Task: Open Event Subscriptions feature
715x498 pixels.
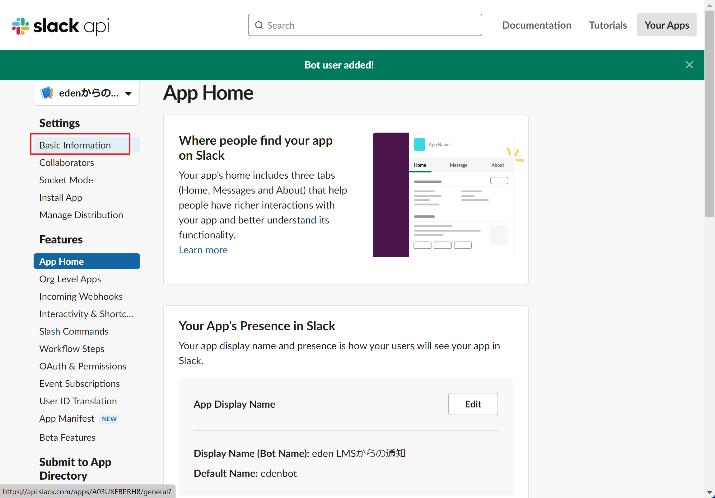Action: pyautogui.click(x=79, y=384)
